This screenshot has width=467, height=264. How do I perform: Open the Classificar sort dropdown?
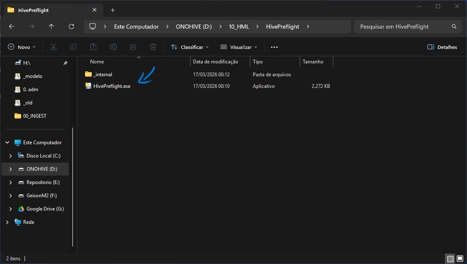(190, 47)
